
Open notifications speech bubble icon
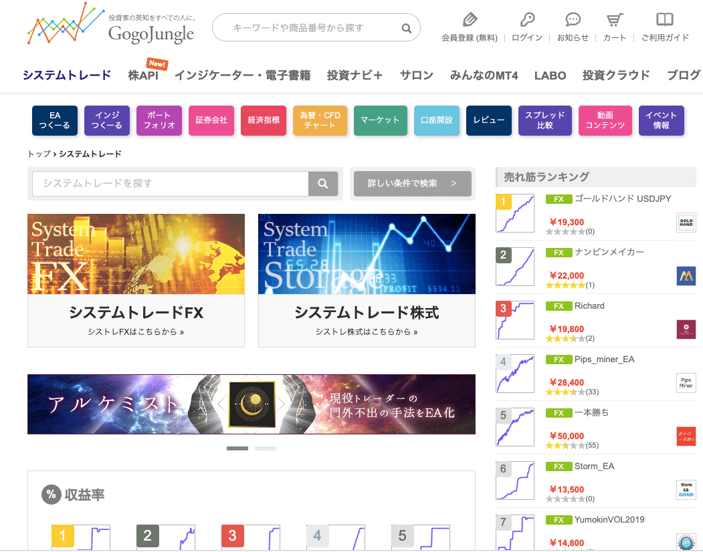tap(573, 19)
